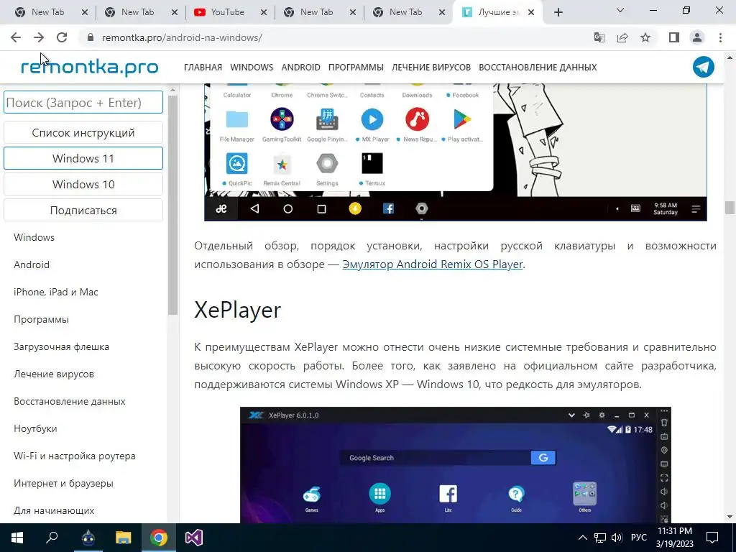Go back to the previous page

click(16, 37)
